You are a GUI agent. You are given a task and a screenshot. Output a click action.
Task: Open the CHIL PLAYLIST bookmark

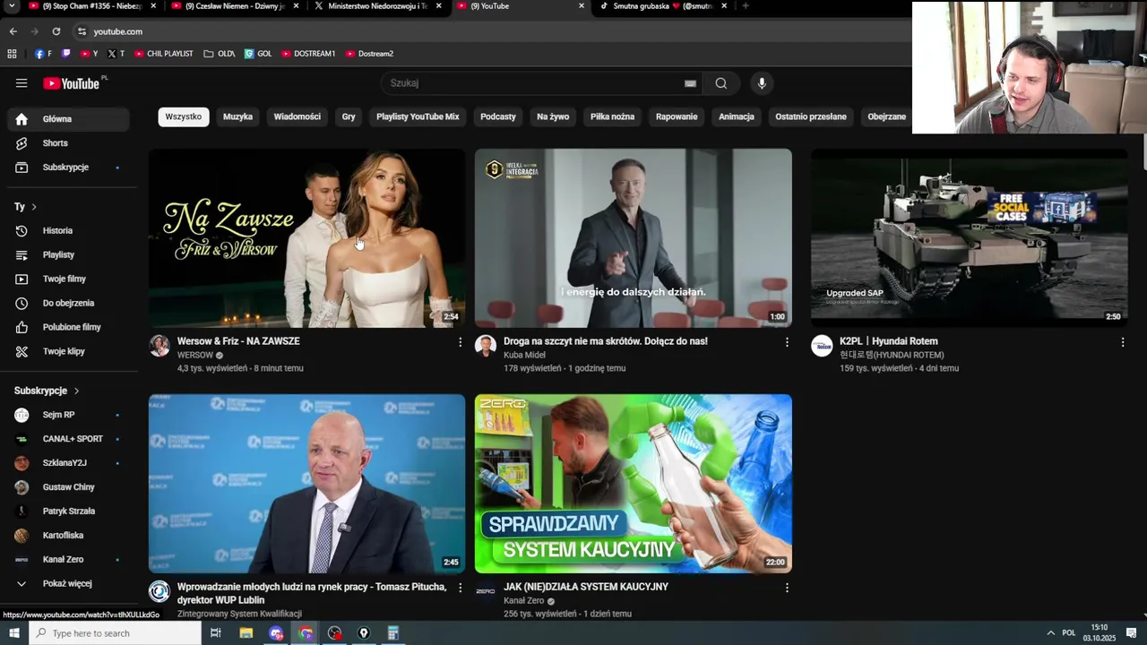point(163,54)
